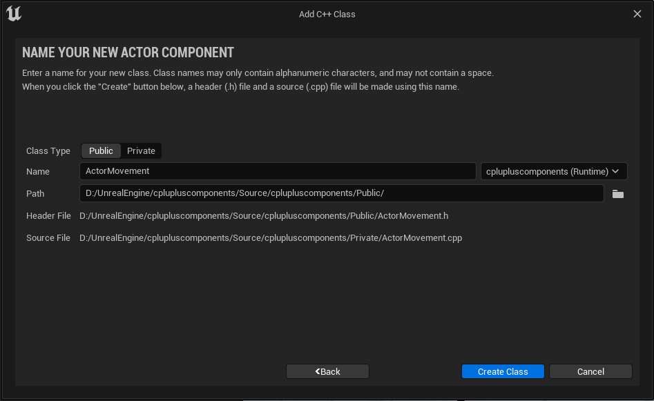
Task: Click the Header File label
Action: [x=48, y=216]
